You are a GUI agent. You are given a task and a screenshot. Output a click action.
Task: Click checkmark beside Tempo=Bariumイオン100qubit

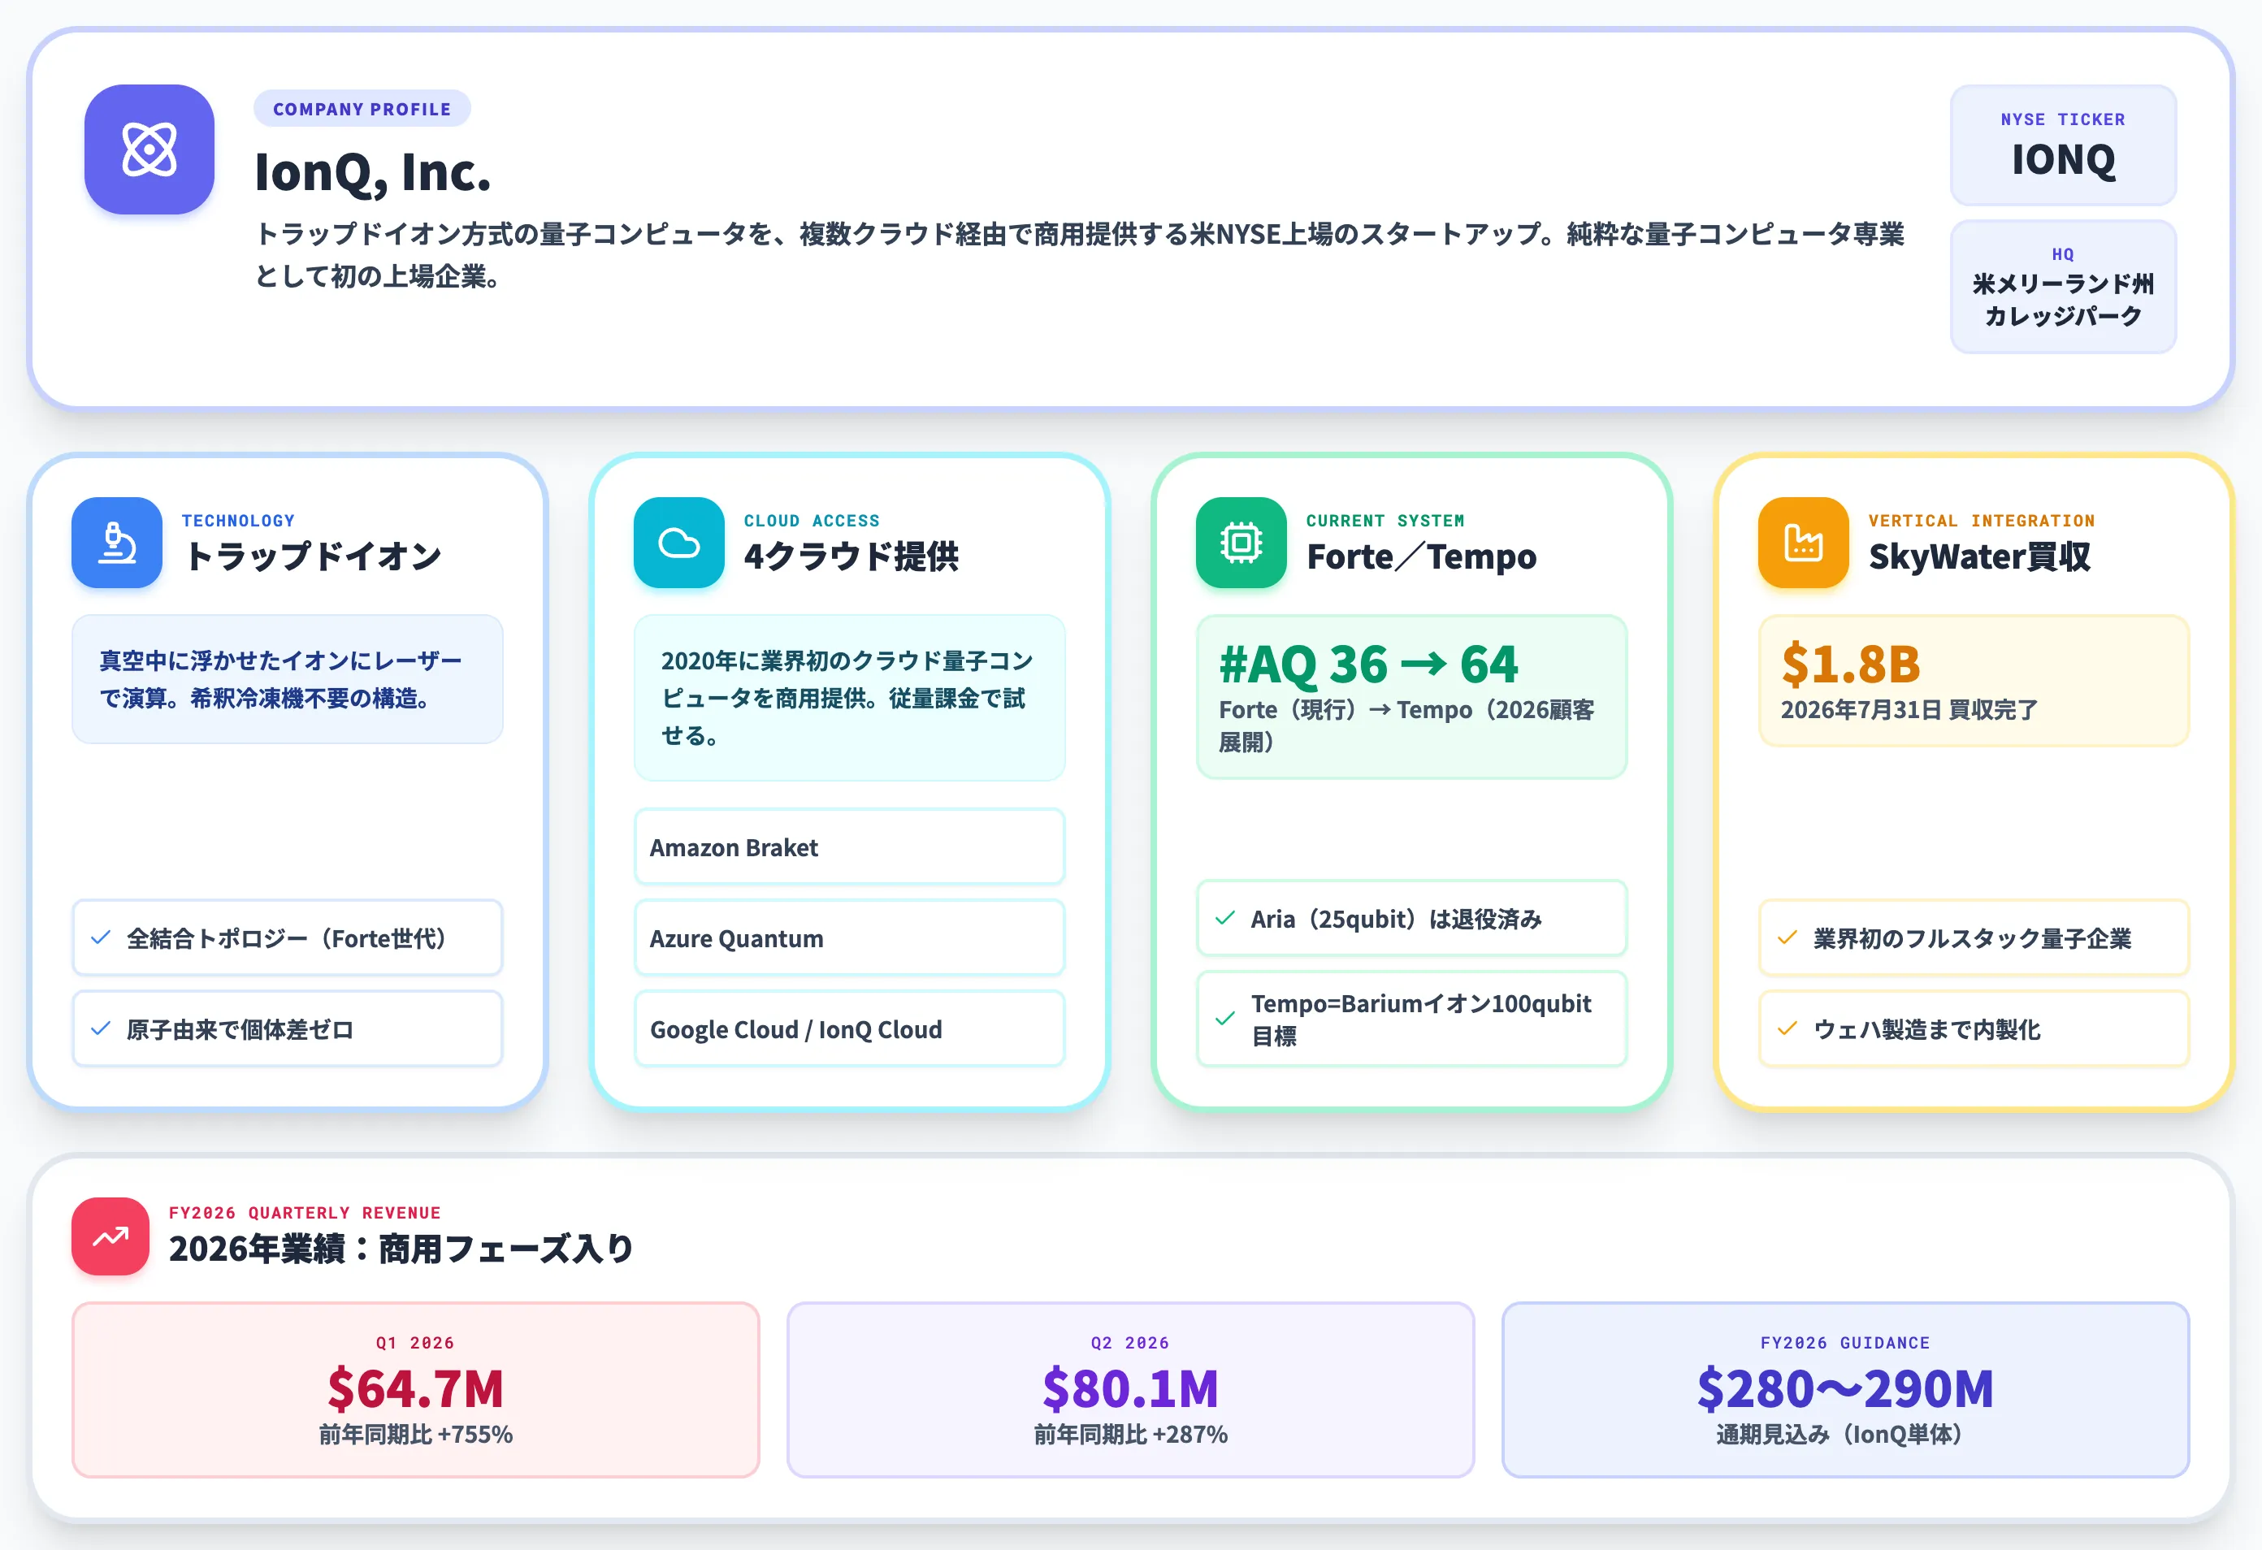(x=1225, y=1019)
